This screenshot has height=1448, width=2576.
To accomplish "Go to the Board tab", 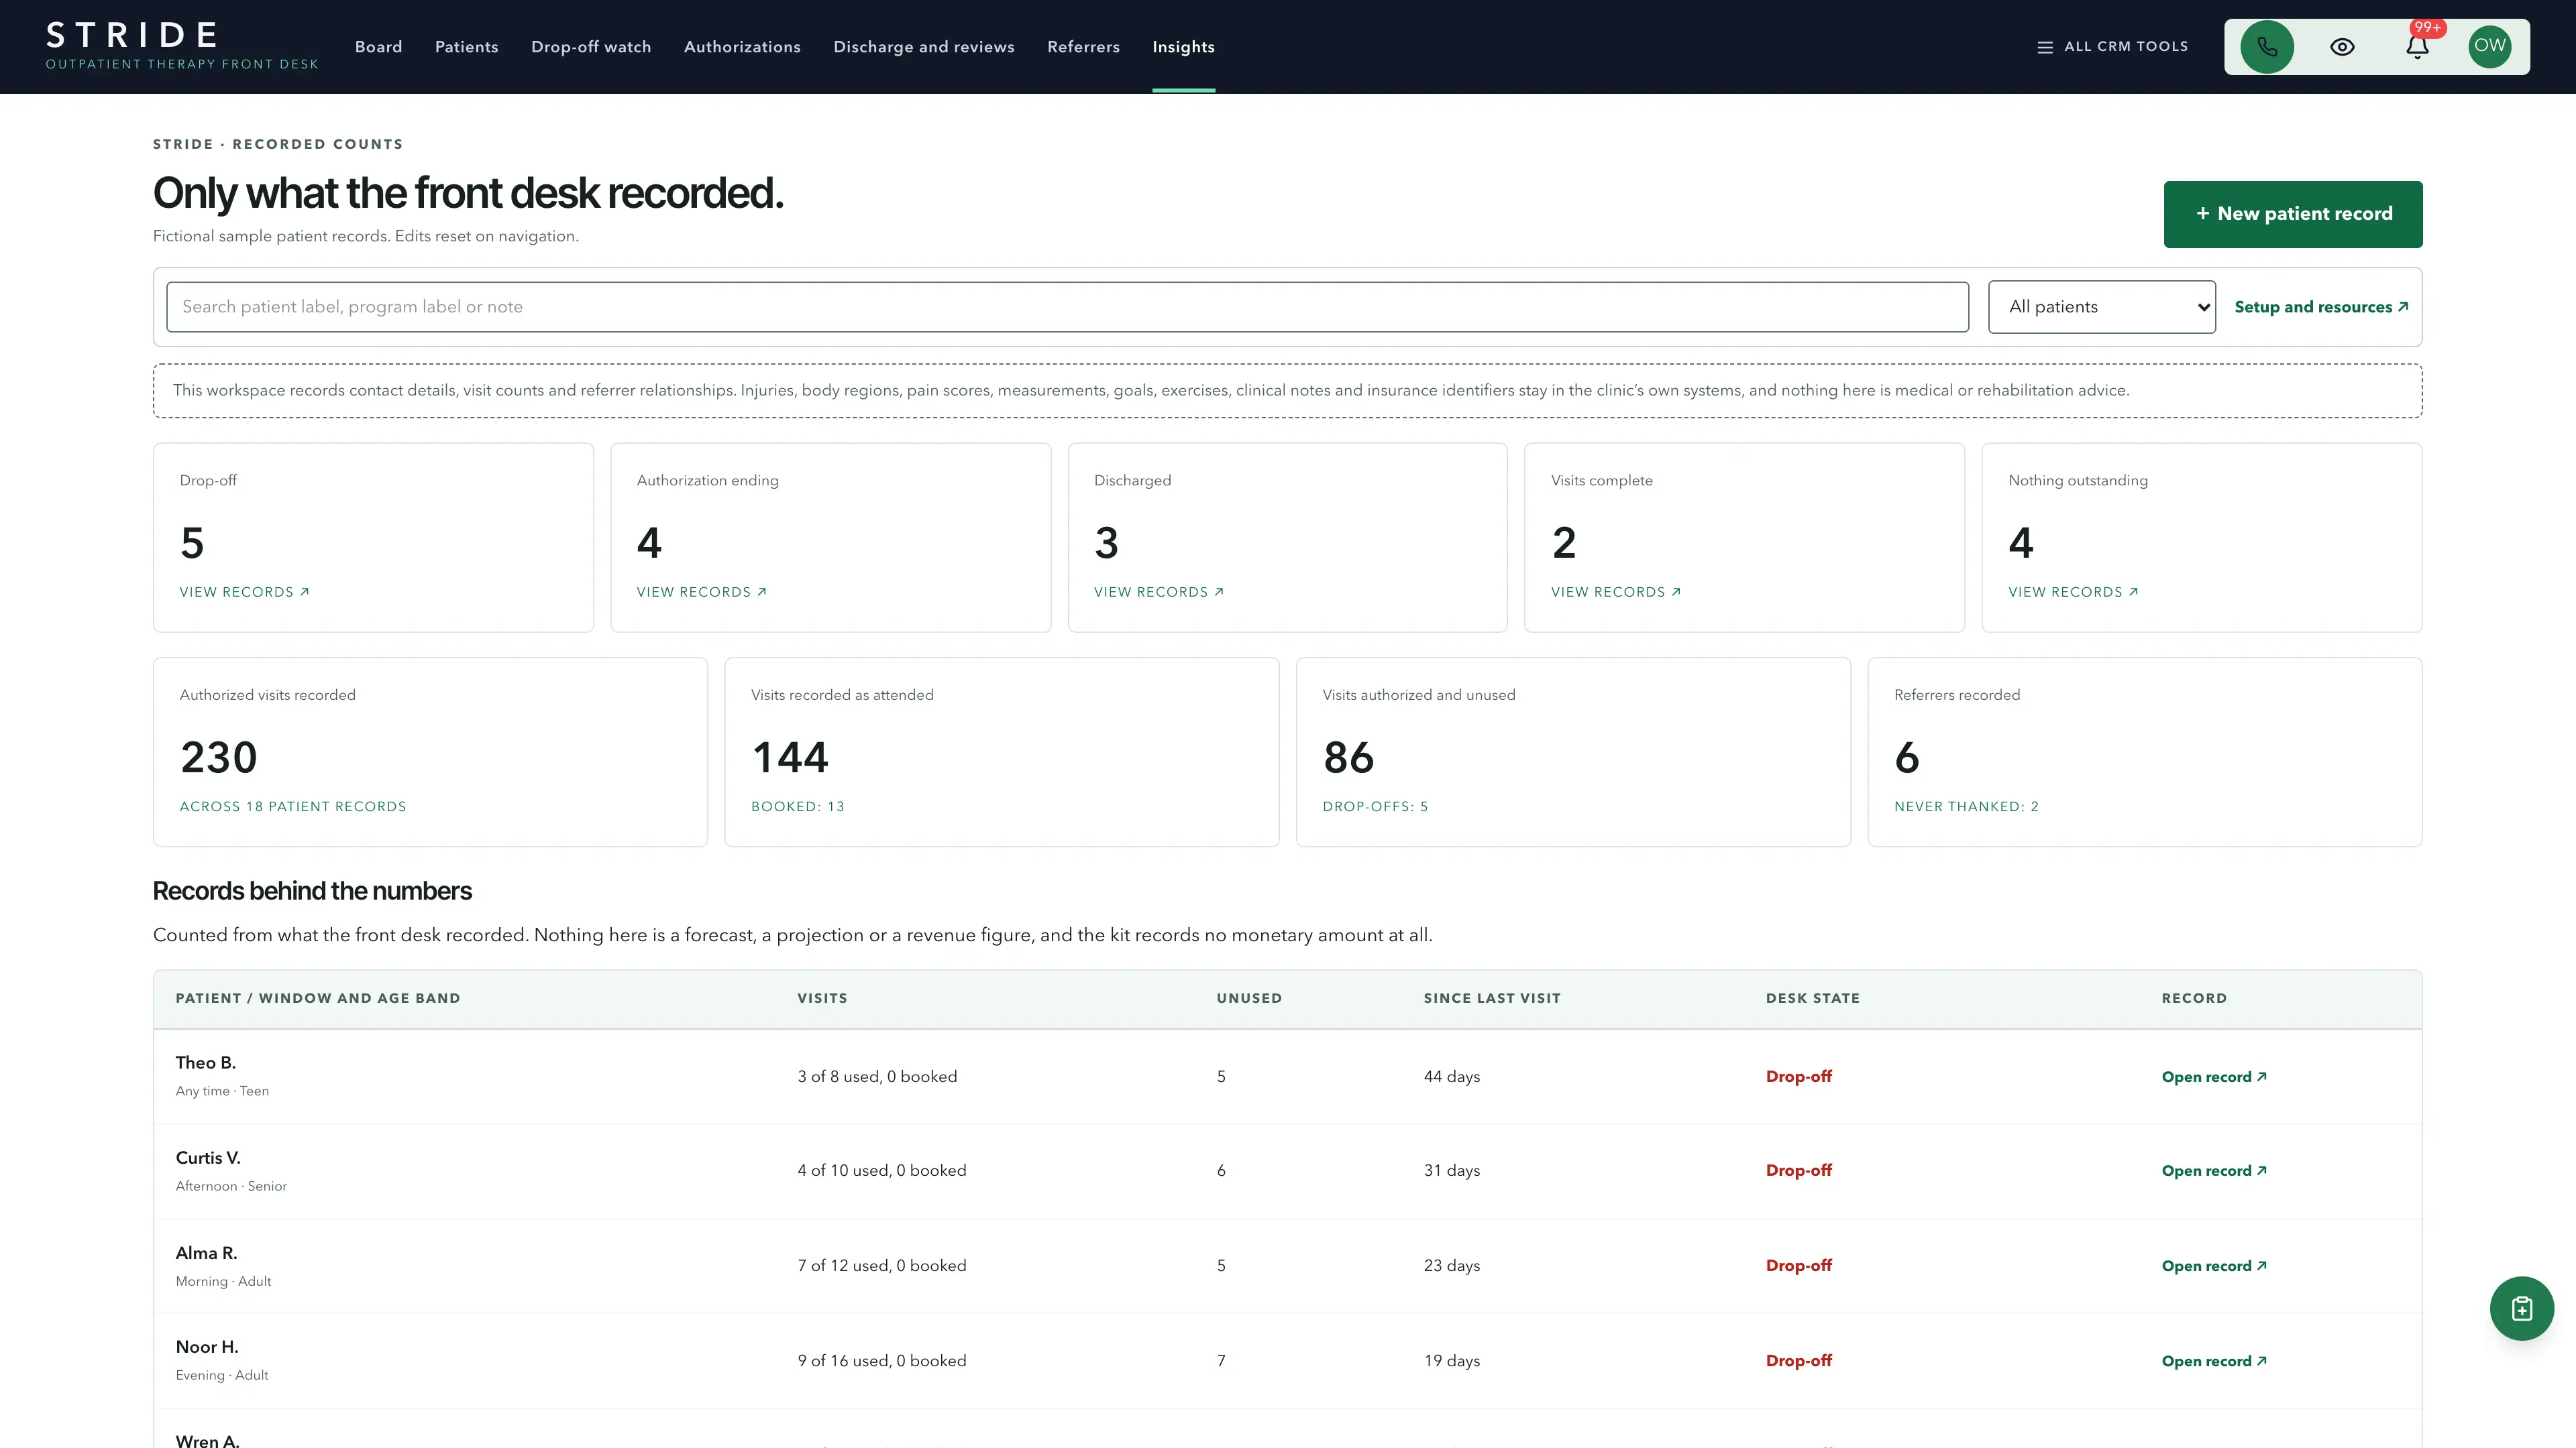I will (378, 47).
